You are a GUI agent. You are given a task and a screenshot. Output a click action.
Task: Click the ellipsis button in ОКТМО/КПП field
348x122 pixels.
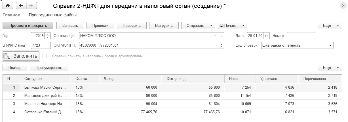215,45
